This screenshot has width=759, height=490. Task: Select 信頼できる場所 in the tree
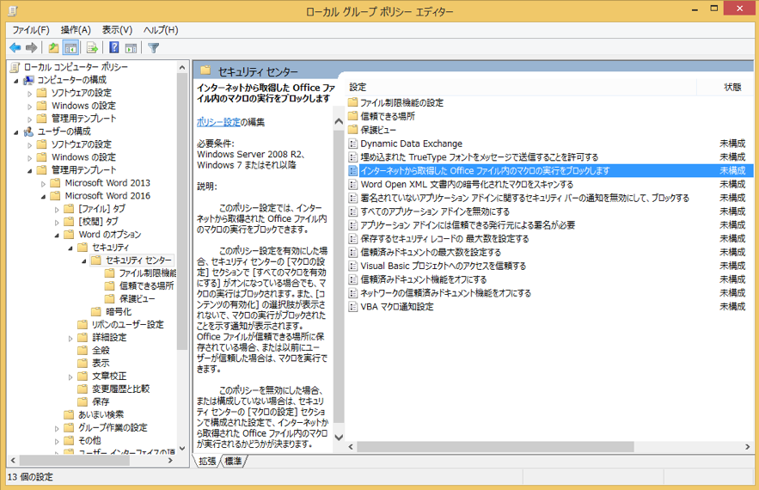(x=147, y=285)
